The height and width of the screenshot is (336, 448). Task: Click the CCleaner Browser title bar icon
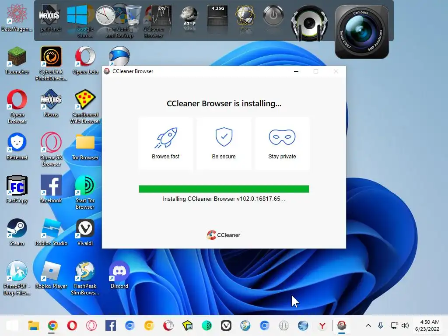[107, 71]
